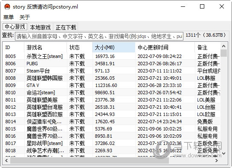Switch to the 本地游戏 tab

(41, 27)
